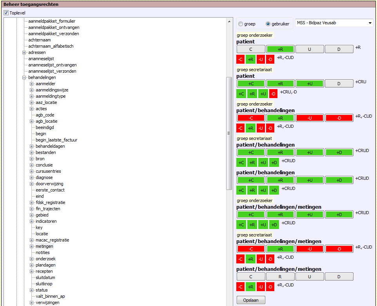
Task: Click the tree scrollbar's up arrow
Action: coord(229,21)
